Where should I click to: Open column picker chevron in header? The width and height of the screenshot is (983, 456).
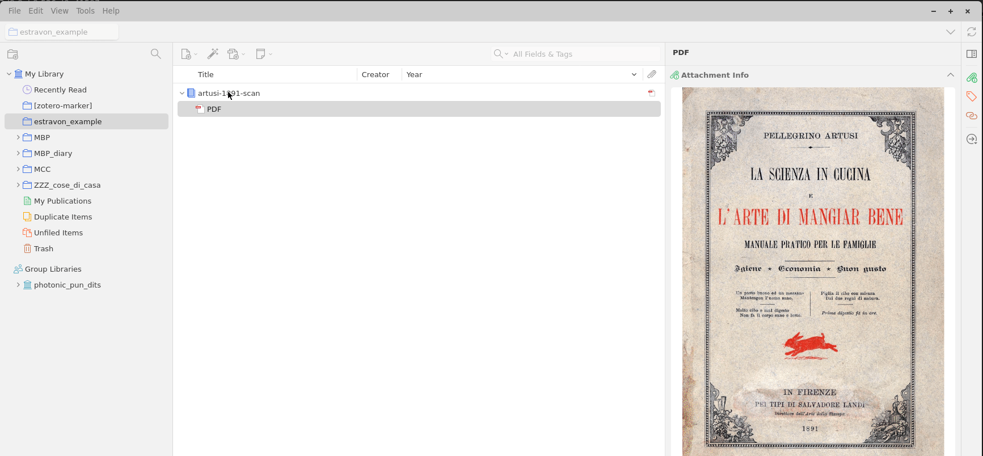coord(634,74)
